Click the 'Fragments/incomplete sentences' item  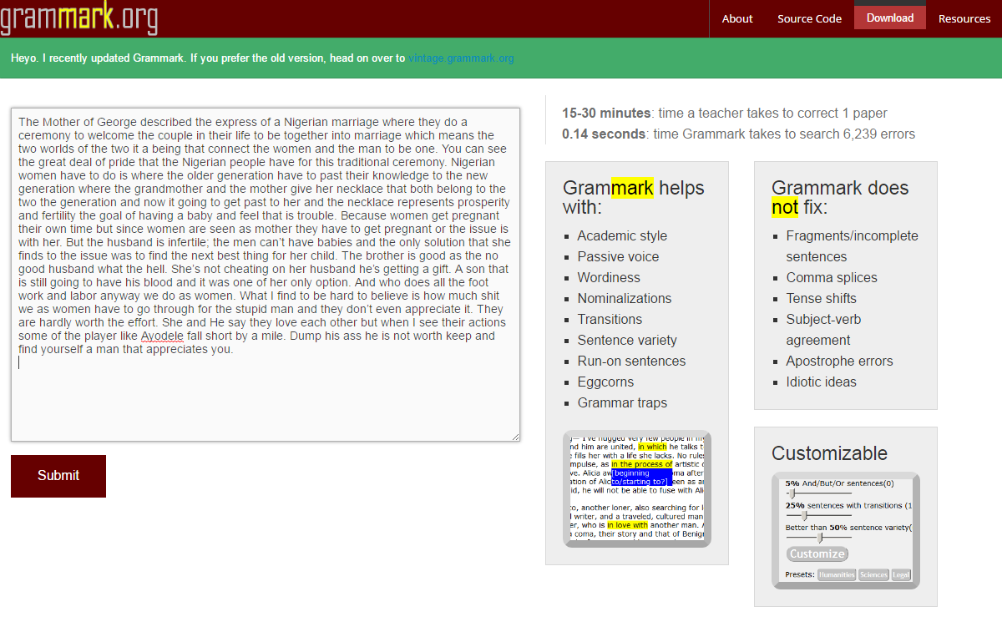[852, 246]
